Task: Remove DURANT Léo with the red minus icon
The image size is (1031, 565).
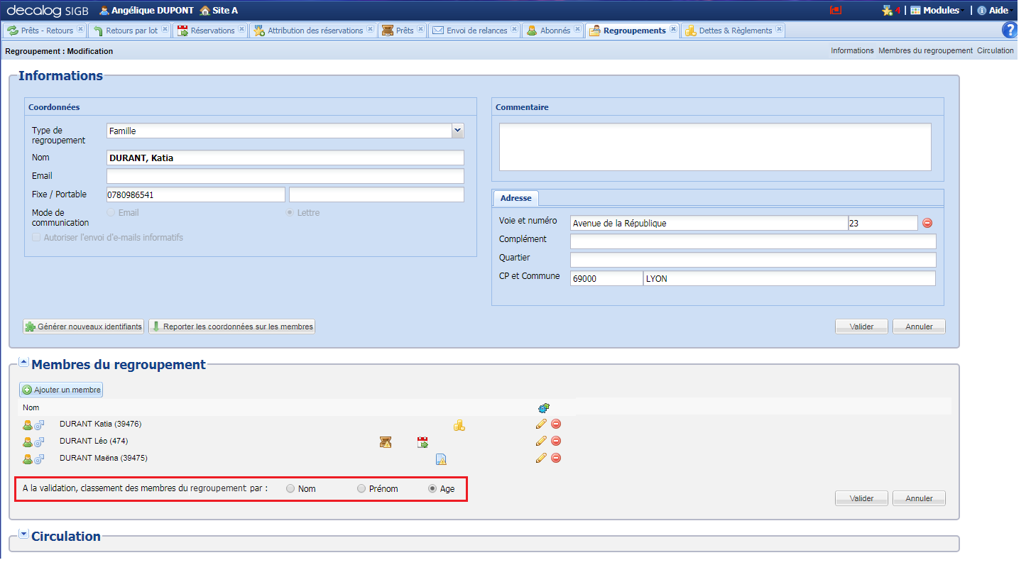Action: pyautogui.click(x=556, y=441)
